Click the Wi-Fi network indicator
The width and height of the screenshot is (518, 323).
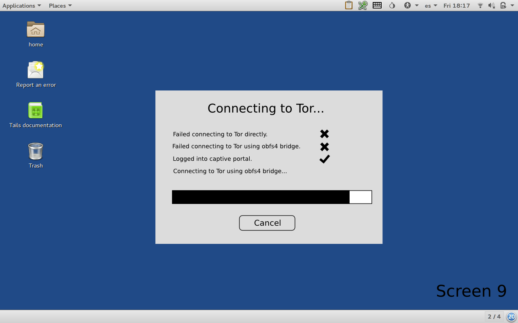(x=480, y=5)
